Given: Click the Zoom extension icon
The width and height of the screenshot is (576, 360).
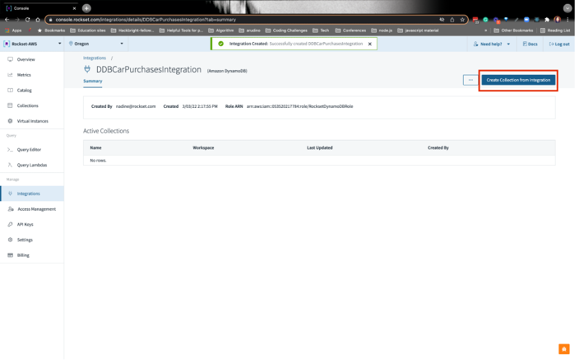Looking at the screenshot, I should (x=526, y=20).
